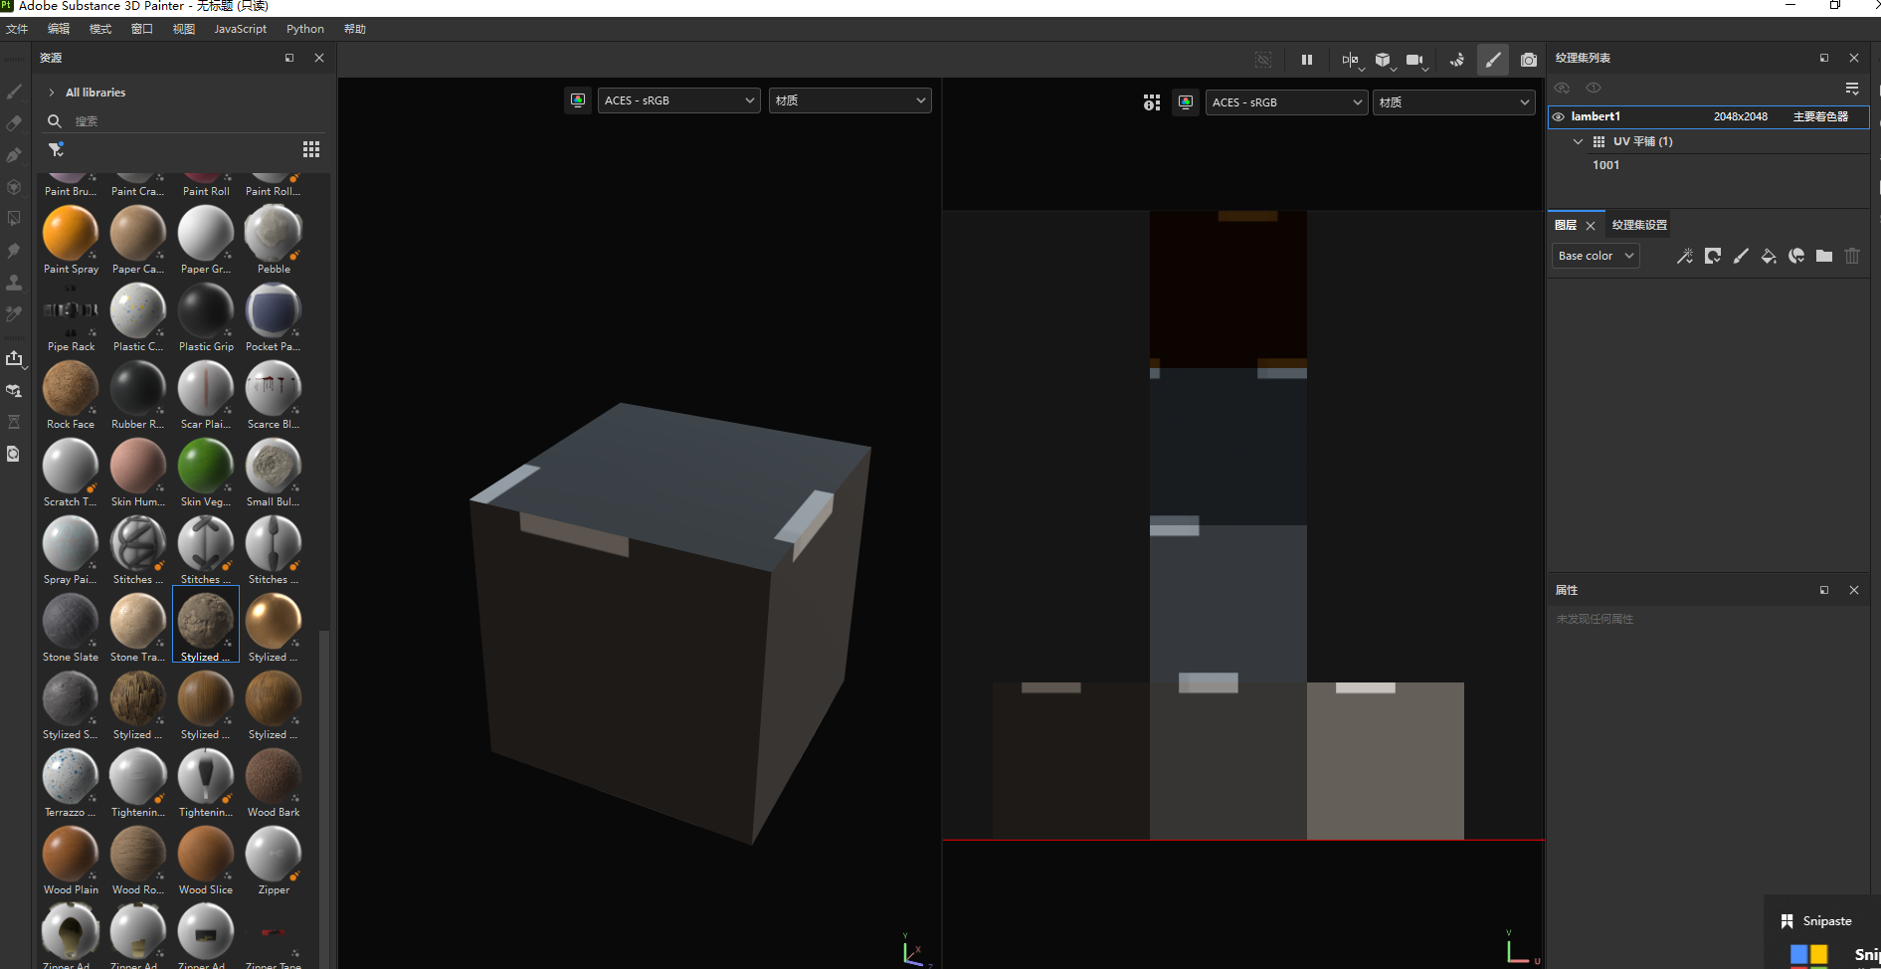Screen dimensions: 1881x969
Task: Open the camera view options icon
Action: coord(1415,60)
